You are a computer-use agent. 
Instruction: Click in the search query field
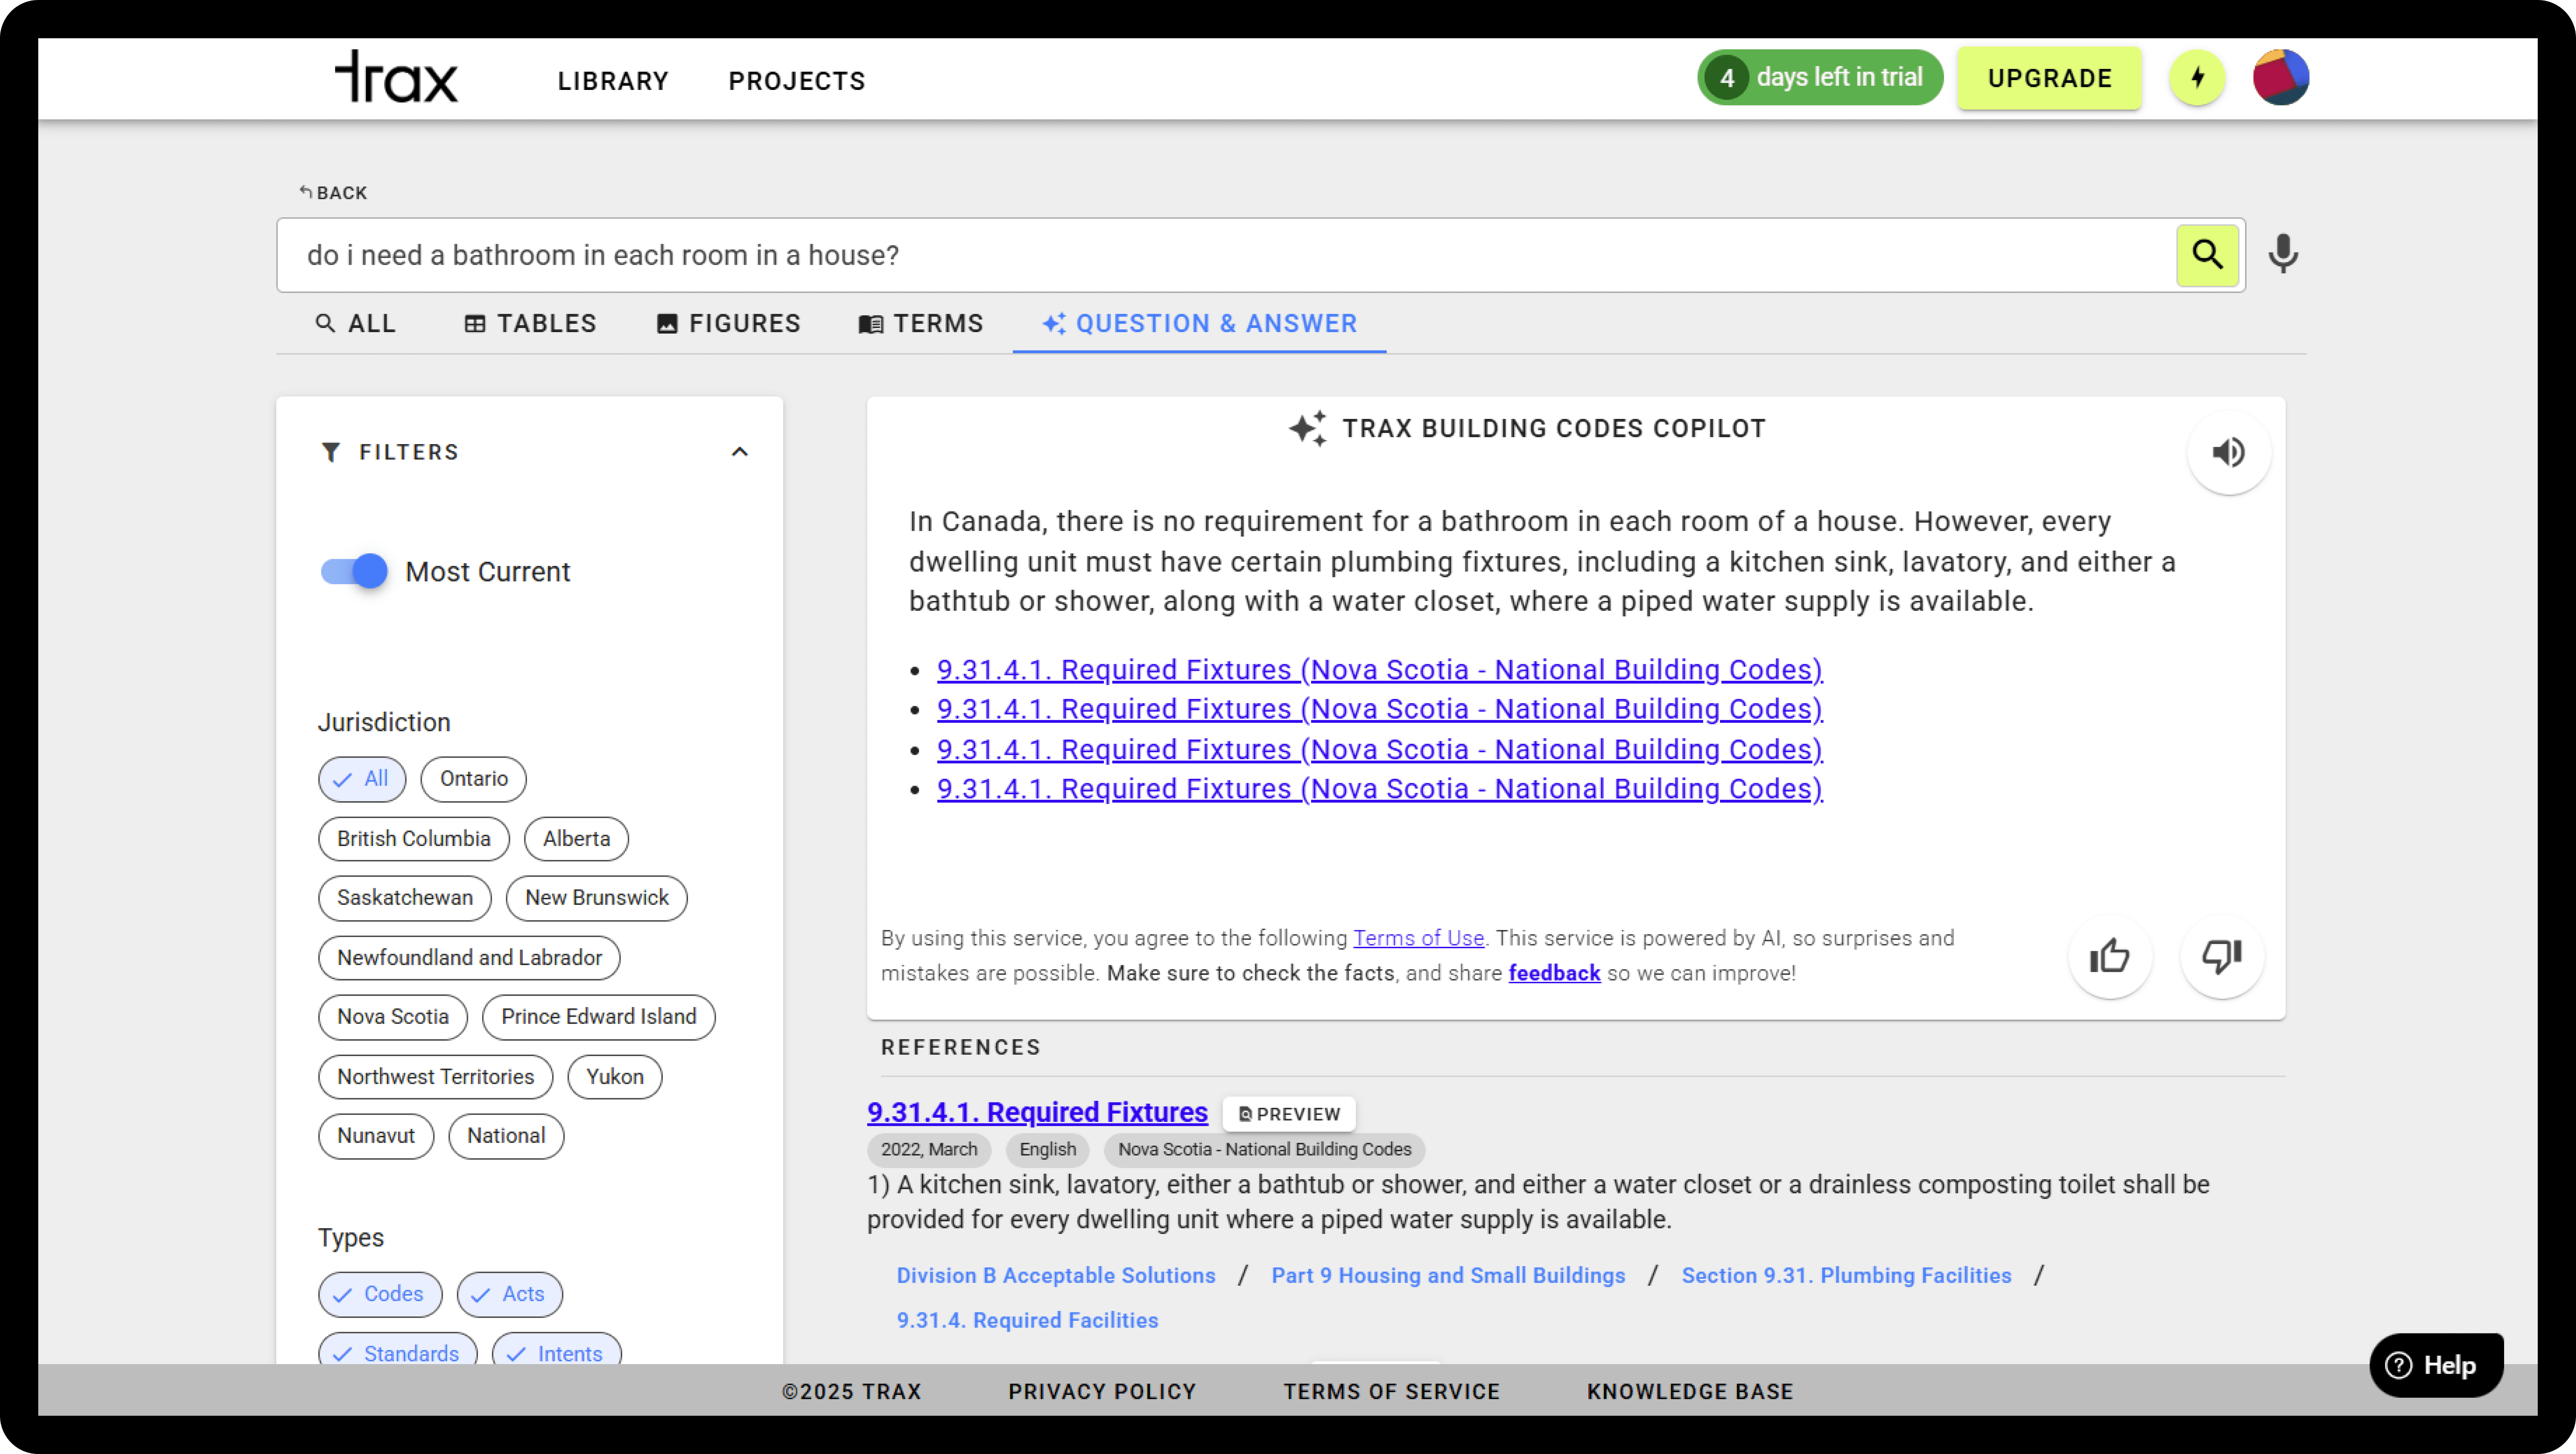pos(1200,255)
